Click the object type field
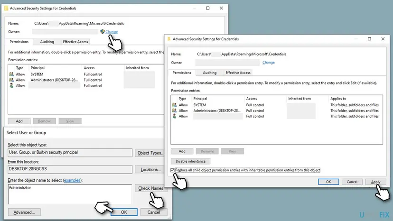 70,153
